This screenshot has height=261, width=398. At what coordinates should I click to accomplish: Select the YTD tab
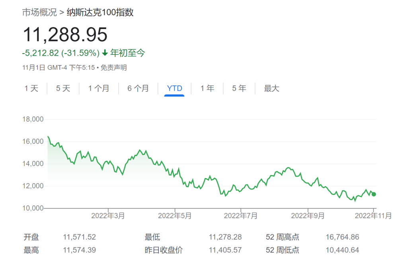175,89
